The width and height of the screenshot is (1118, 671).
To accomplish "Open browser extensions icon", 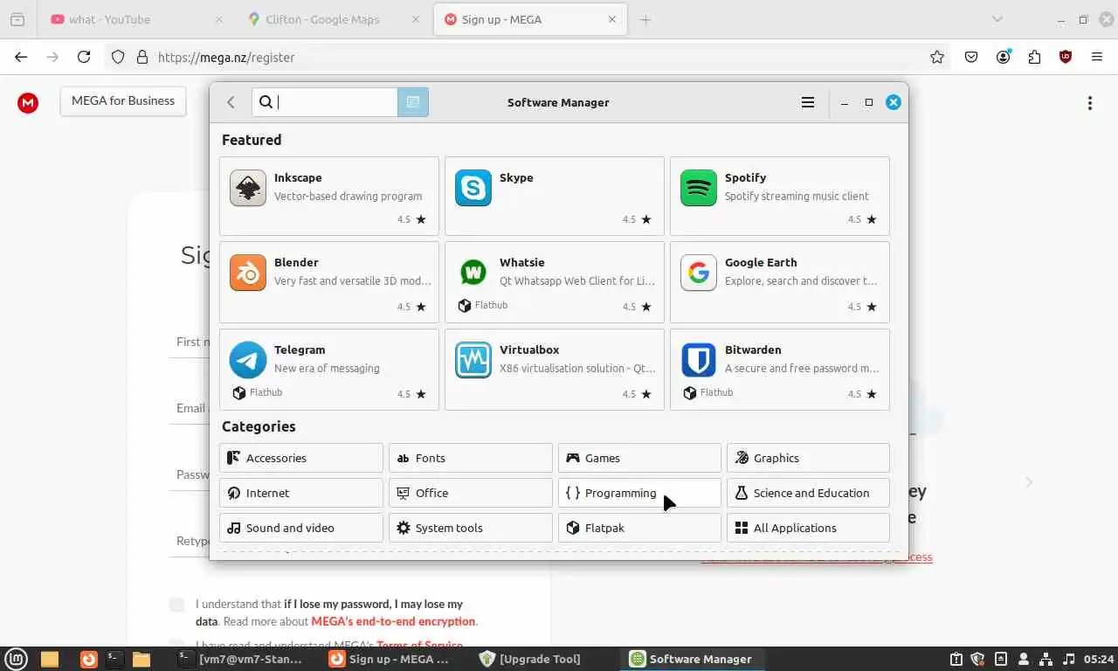I will click(x=1035, y=57).
